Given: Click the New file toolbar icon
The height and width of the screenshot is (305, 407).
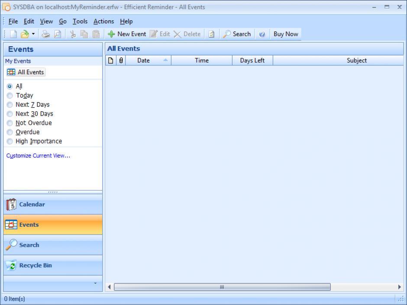Looking at the screenshot, I should point(13,34).
